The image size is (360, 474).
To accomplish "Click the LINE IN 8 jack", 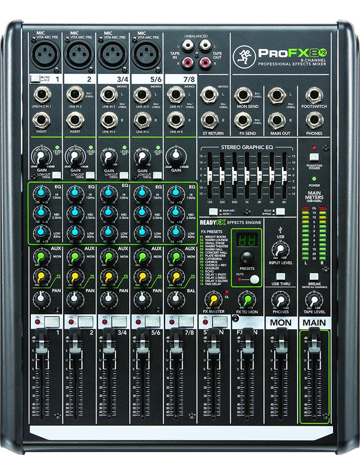I will [x=176, y=120].
